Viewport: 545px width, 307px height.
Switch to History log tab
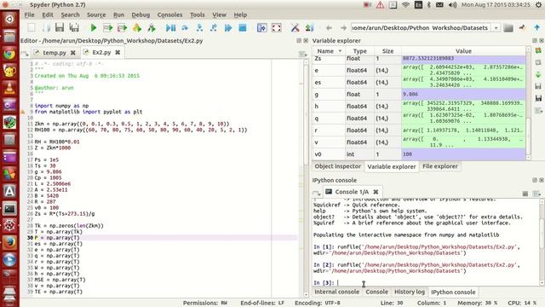[409, 292]
